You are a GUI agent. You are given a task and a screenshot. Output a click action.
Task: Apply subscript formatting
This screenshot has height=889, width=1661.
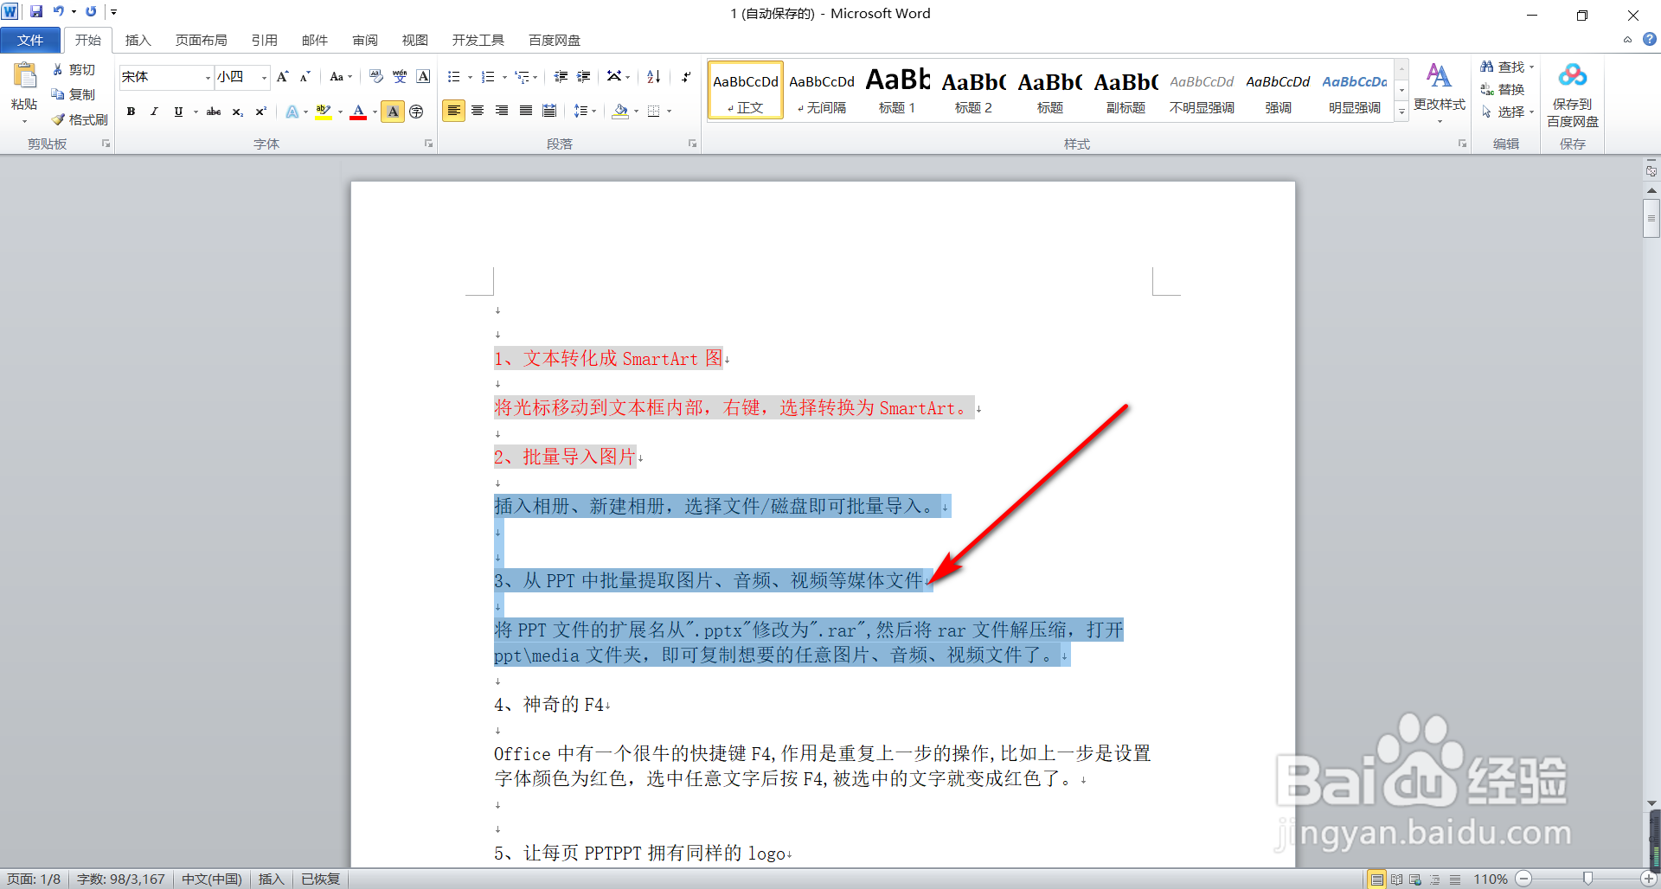(x=237, y=112)
